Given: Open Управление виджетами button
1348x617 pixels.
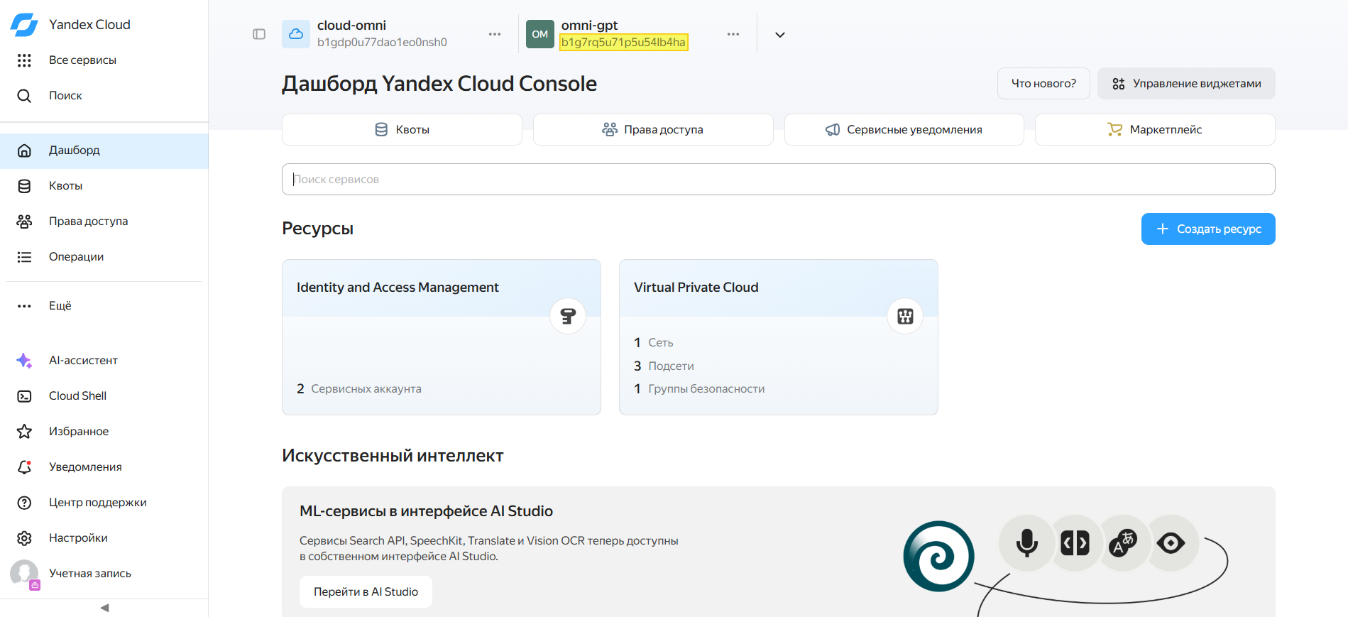Looking at the screenshot, I should coord(1186,84).
